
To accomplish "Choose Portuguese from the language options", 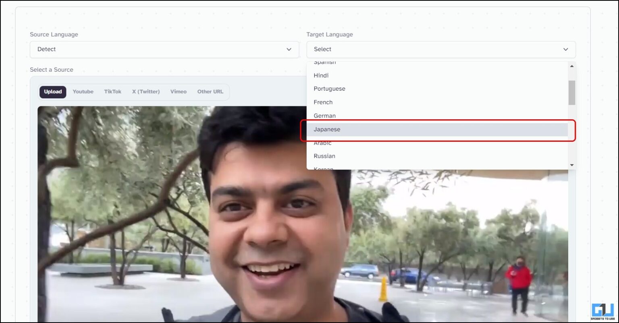I will pos(329,89).
